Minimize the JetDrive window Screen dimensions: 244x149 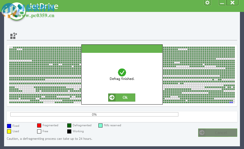222,3
